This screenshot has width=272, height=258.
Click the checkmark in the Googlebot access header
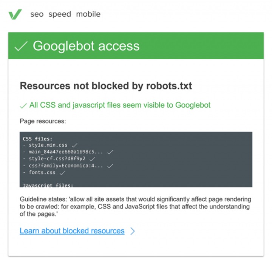point(21,46)
